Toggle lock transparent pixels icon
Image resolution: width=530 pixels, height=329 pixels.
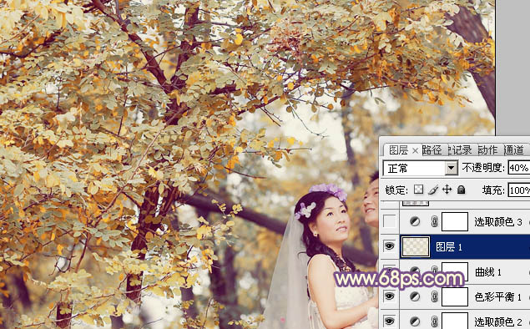(418, 190)
